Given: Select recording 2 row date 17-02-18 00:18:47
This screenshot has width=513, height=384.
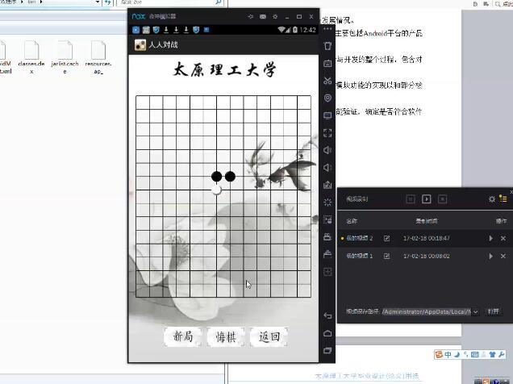Looking at the screenshot, I should [427, 239].
